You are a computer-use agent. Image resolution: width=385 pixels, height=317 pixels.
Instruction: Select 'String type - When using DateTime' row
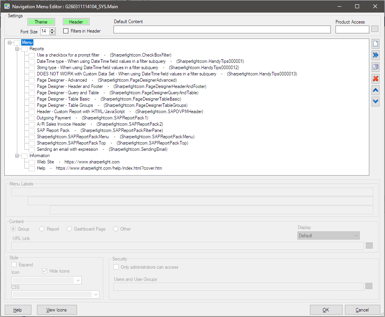click(138, 68)
